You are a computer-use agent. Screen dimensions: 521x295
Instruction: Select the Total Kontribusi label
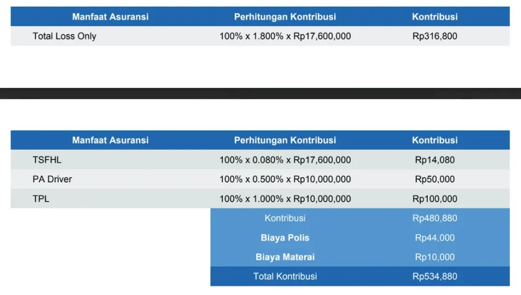[285, 276]
